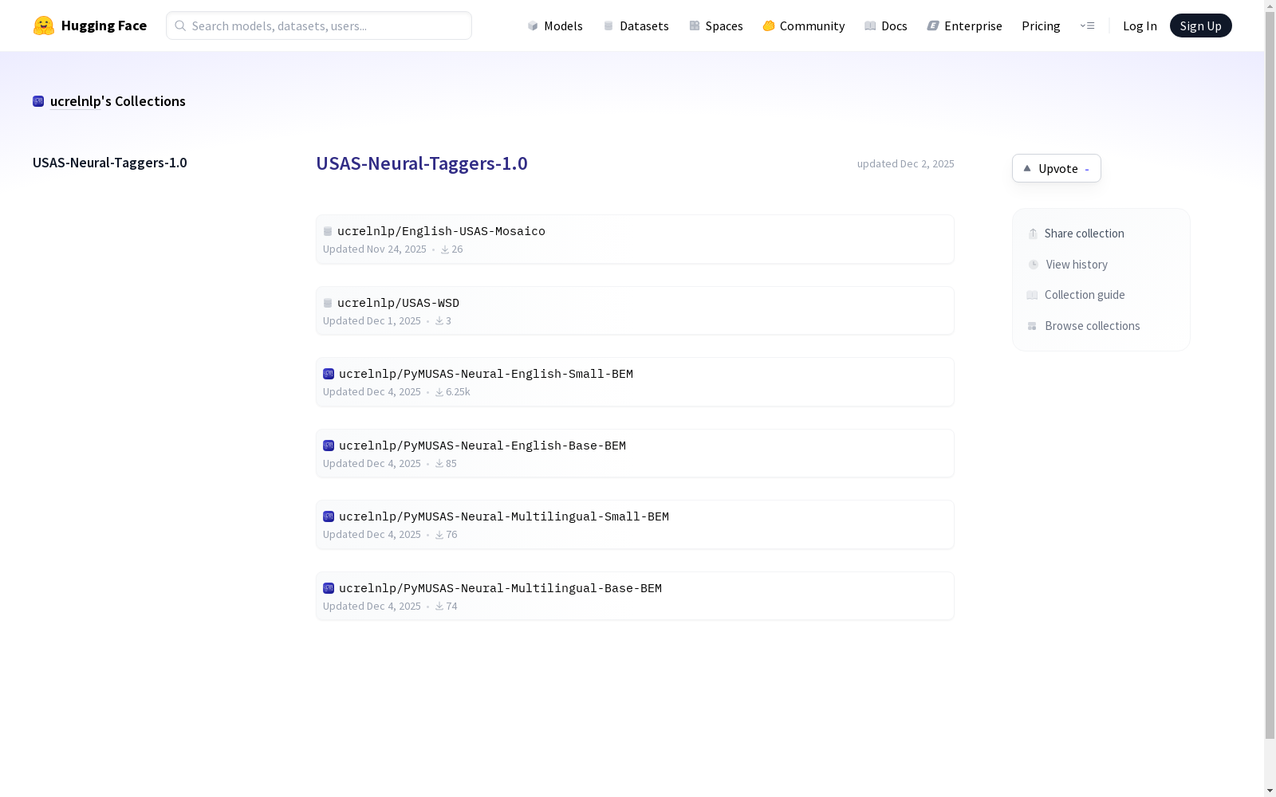Viewport: 1276px width, 797px height.
Task: Click the Datasets icon in navbar
Action: 608,26
